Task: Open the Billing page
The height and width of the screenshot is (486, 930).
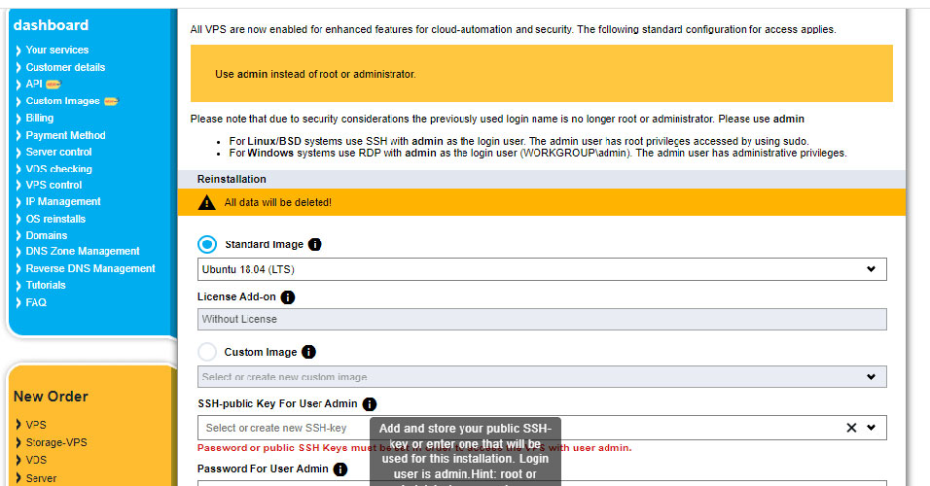Action: [39, 118]
